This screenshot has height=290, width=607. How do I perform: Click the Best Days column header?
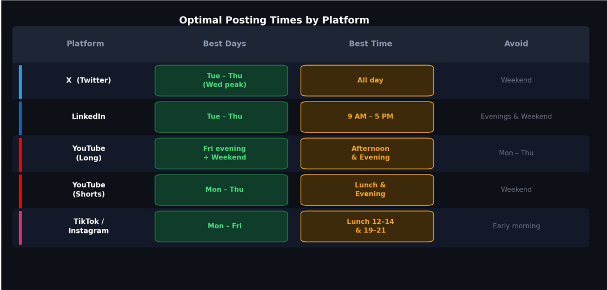tap(224, 44)
